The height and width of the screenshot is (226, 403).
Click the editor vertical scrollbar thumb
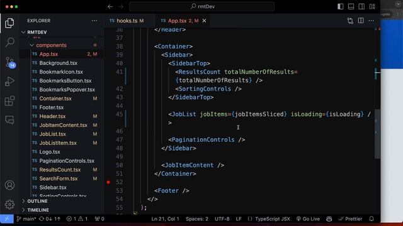coord(377,134)
